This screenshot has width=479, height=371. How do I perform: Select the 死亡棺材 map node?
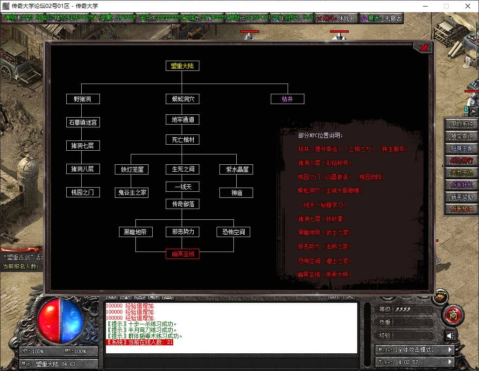point(183,140)
